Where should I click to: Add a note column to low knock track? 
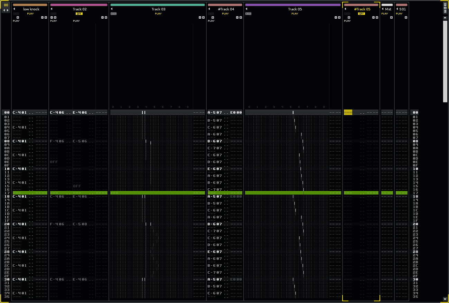(18, 17)
